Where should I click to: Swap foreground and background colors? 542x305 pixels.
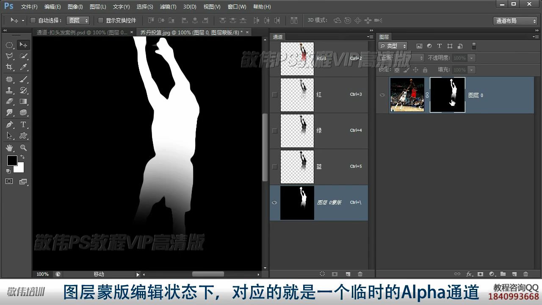pos(22,157)
